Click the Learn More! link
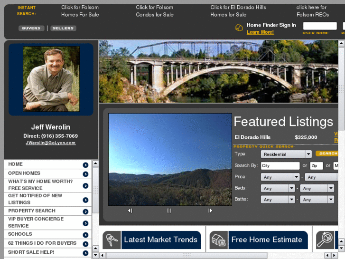This screenshot has height=259, width=345. click(260, 32)
